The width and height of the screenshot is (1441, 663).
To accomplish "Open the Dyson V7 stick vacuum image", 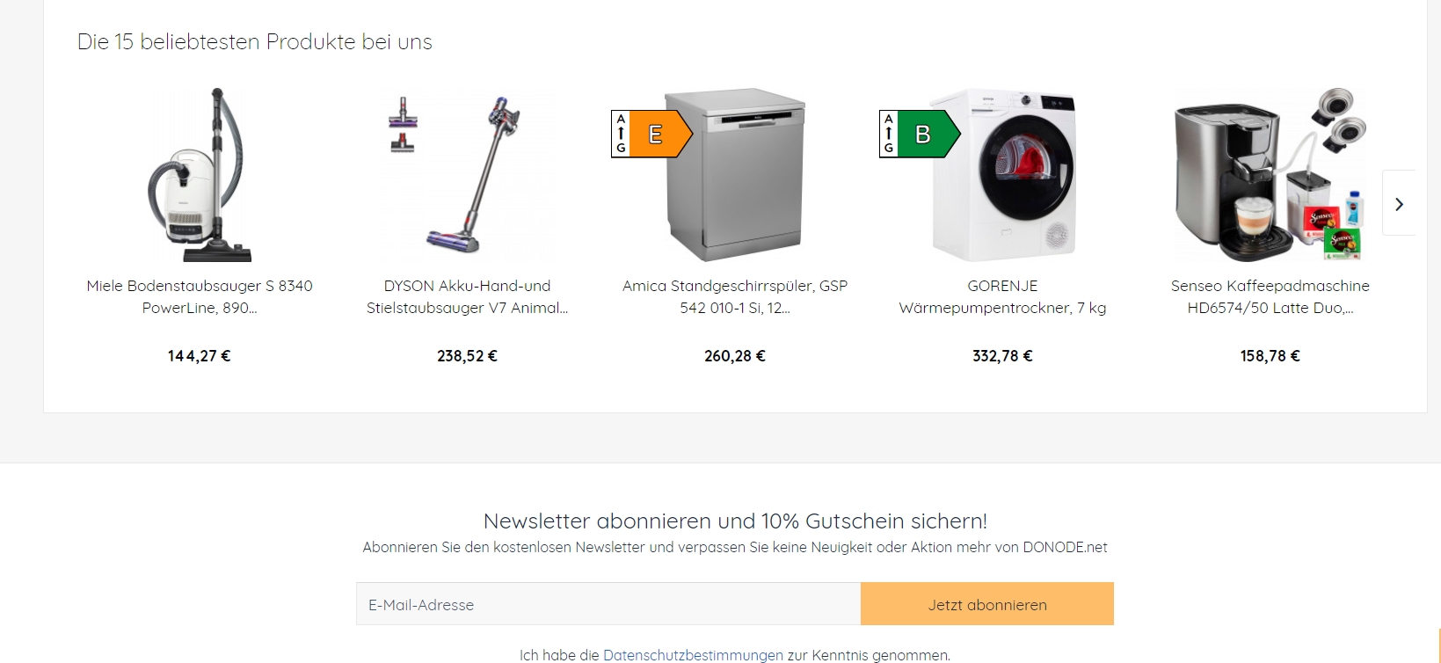I will tap(467, 174).
